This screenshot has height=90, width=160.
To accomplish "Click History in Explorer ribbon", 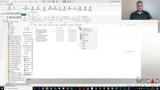I will pos(79,20).
